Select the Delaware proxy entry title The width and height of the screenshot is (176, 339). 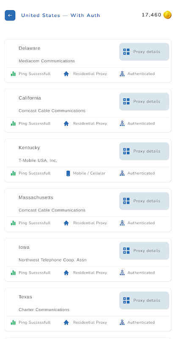[x=29, y=48]
